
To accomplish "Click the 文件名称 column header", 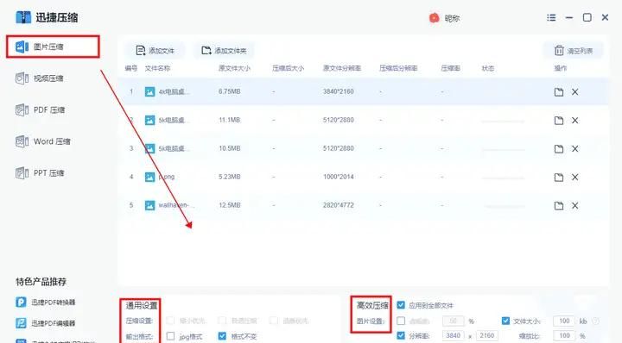I will 157,68.
